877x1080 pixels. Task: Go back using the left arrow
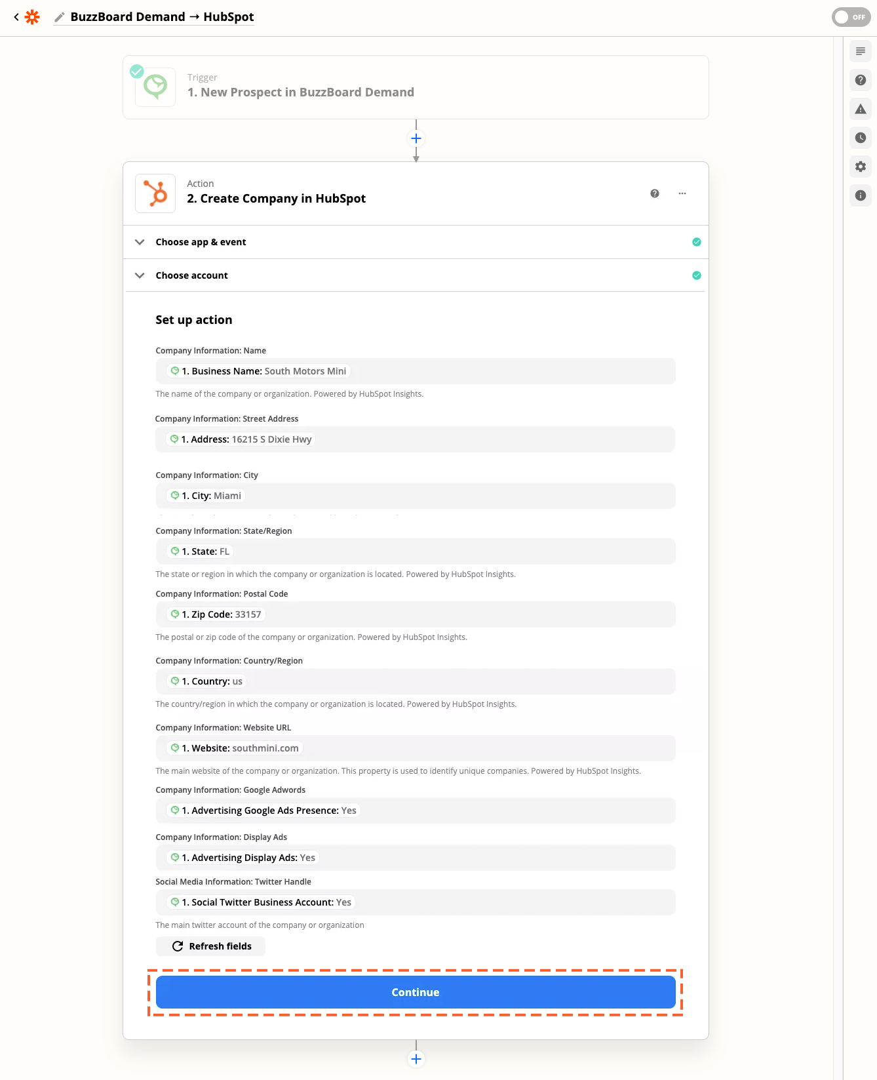[16, 17]
